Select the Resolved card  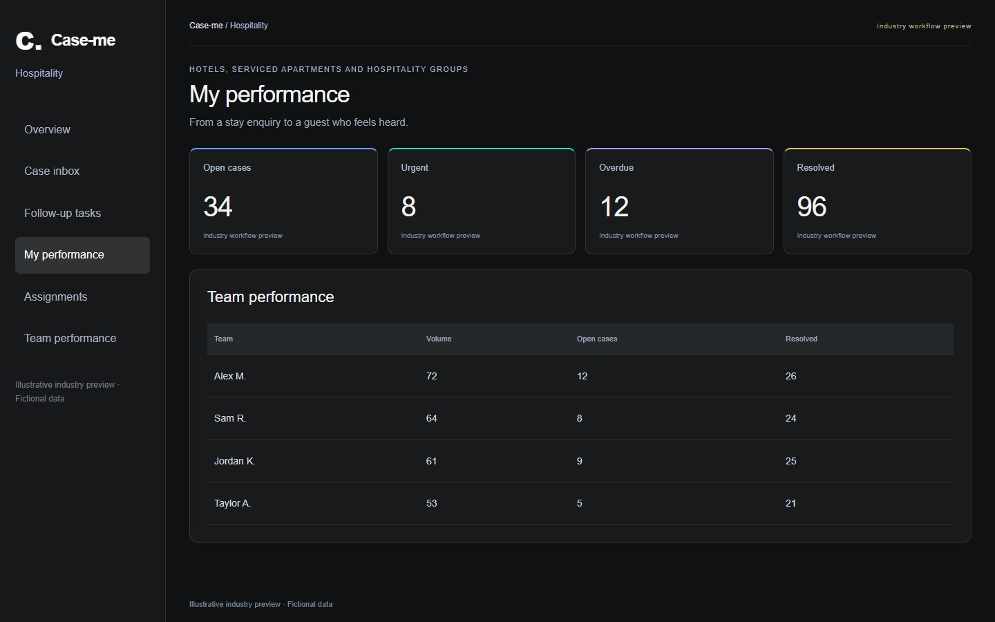click(878, 201)
